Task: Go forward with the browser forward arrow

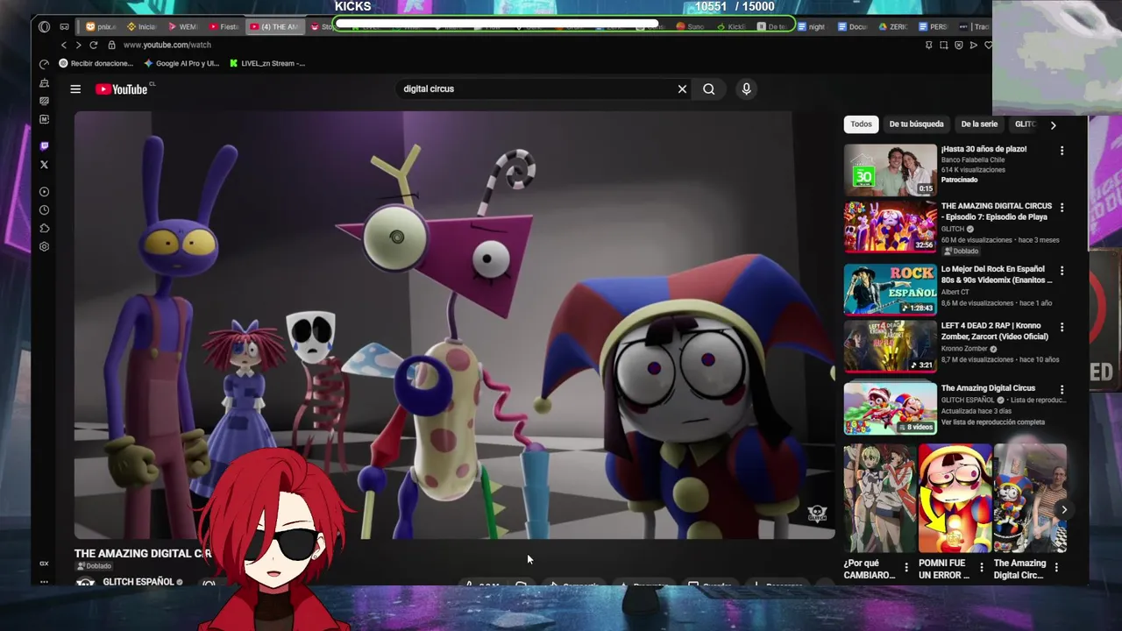Action: tap(78, 45)
